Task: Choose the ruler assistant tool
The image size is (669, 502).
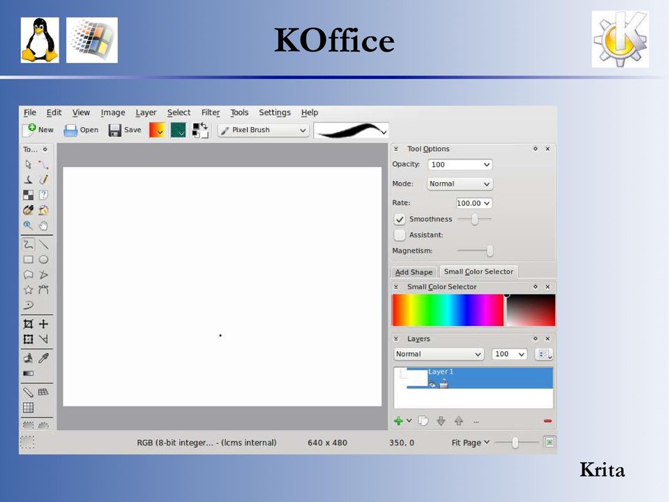Action: pos(28,392)
